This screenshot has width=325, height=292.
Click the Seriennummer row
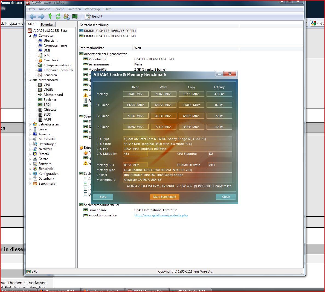(x=113, y=64)
